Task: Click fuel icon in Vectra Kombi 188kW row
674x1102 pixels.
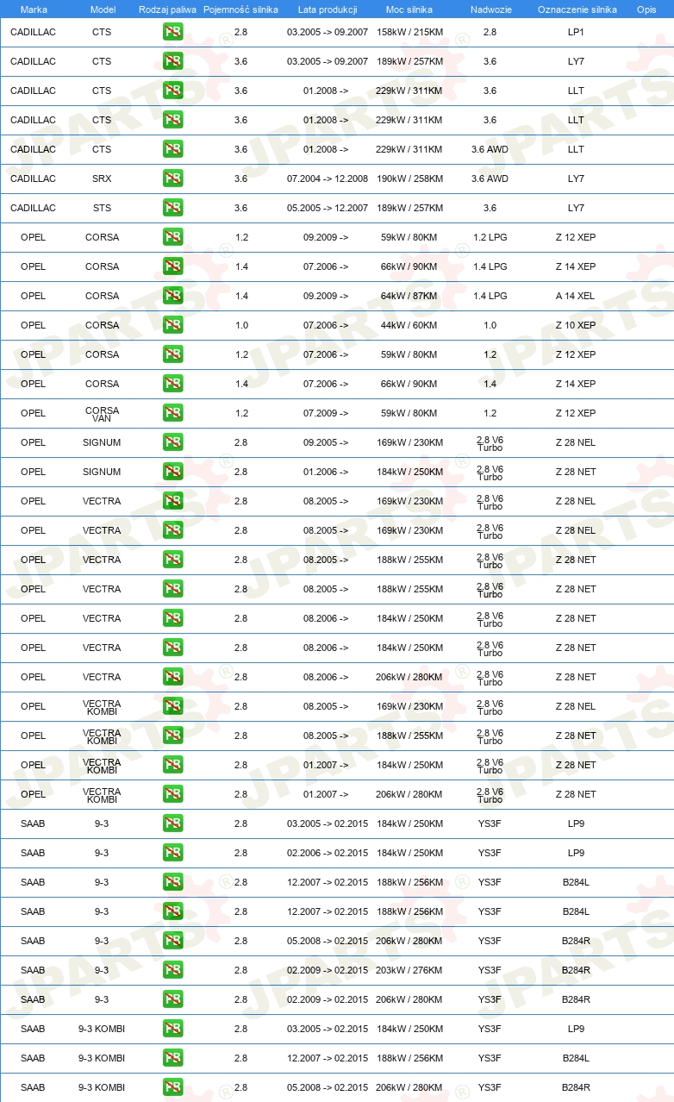Action: point(172,736)
